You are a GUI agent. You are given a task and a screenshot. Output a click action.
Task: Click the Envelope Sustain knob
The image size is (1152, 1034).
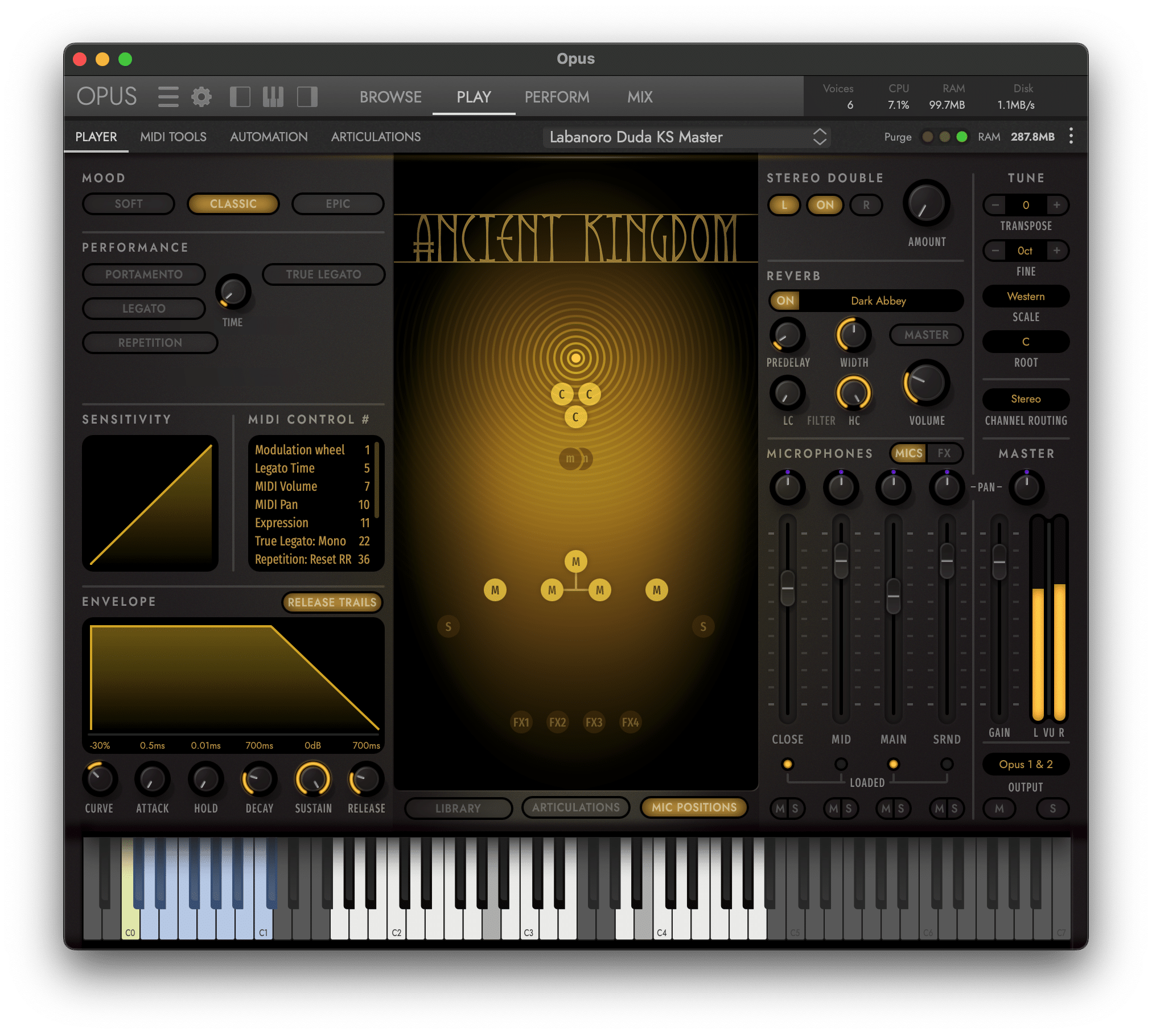(x=312, y=779)
